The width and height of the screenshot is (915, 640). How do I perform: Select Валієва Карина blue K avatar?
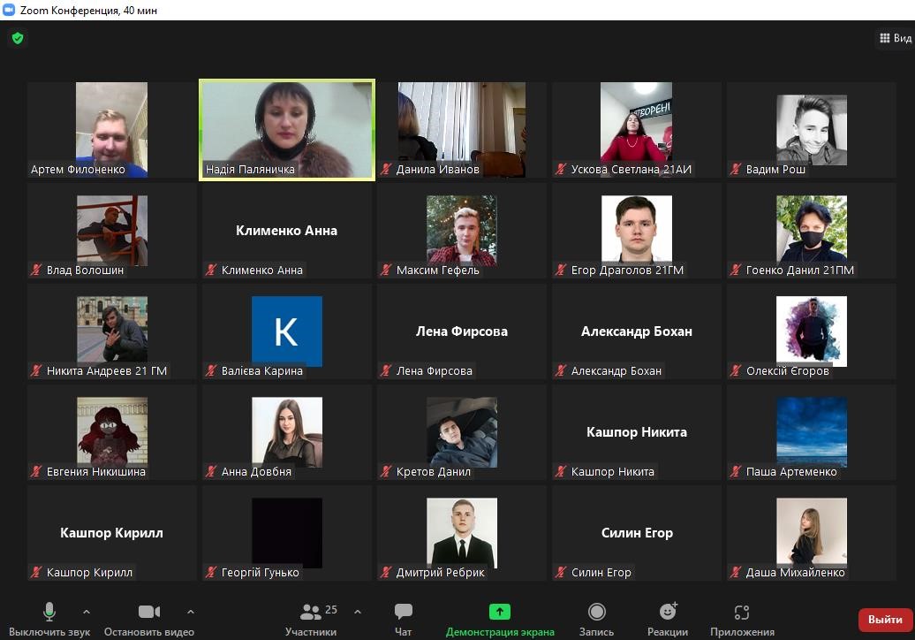coord(286,331)
